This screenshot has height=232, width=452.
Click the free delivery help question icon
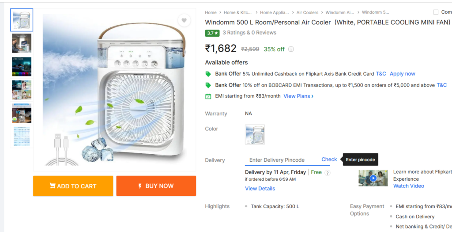[328, 173]
